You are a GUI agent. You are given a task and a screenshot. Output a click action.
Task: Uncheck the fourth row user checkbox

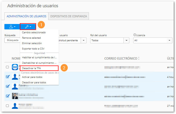8,96
